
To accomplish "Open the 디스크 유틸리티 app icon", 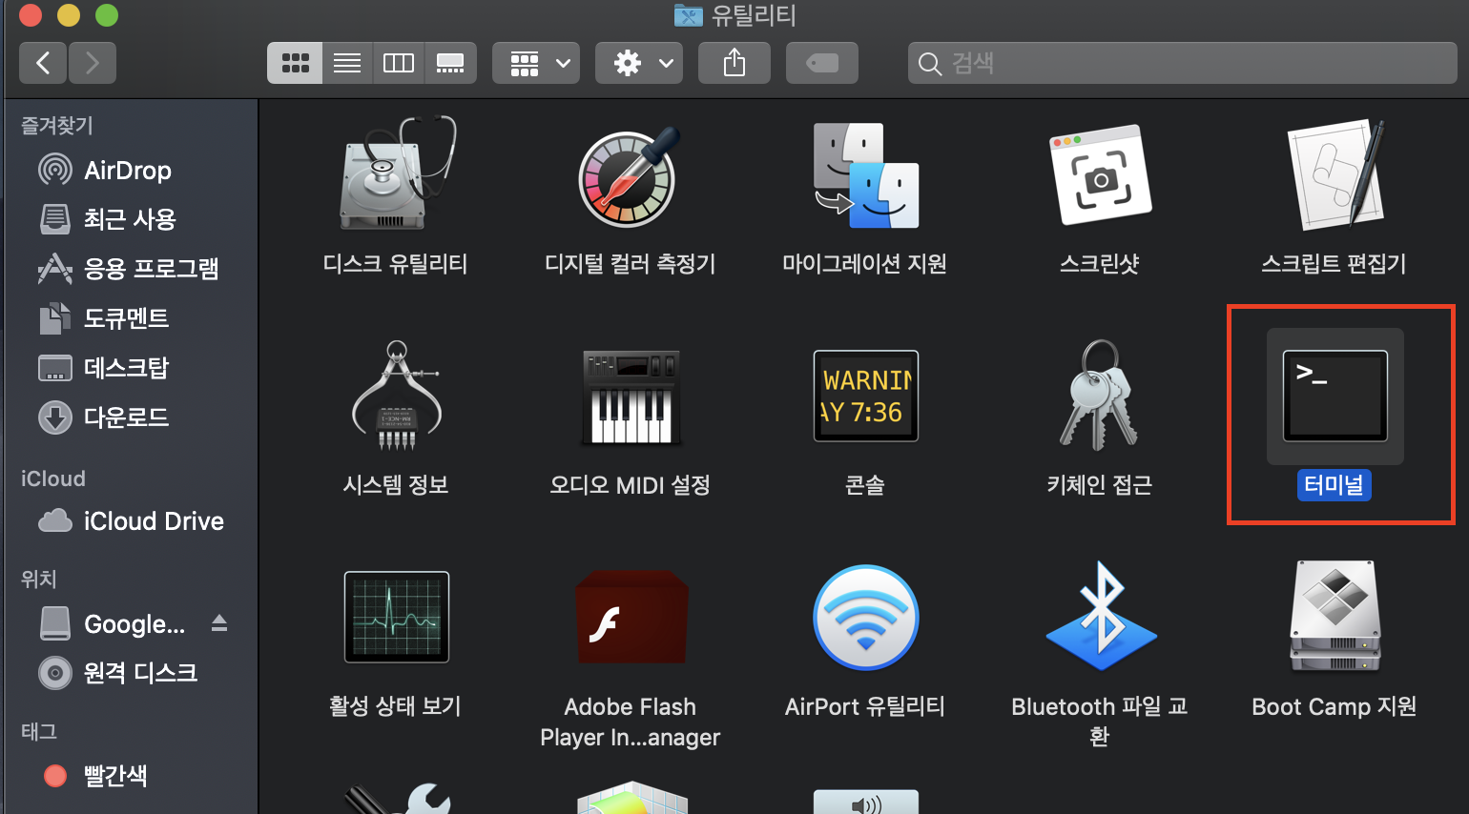I will 396,174.
